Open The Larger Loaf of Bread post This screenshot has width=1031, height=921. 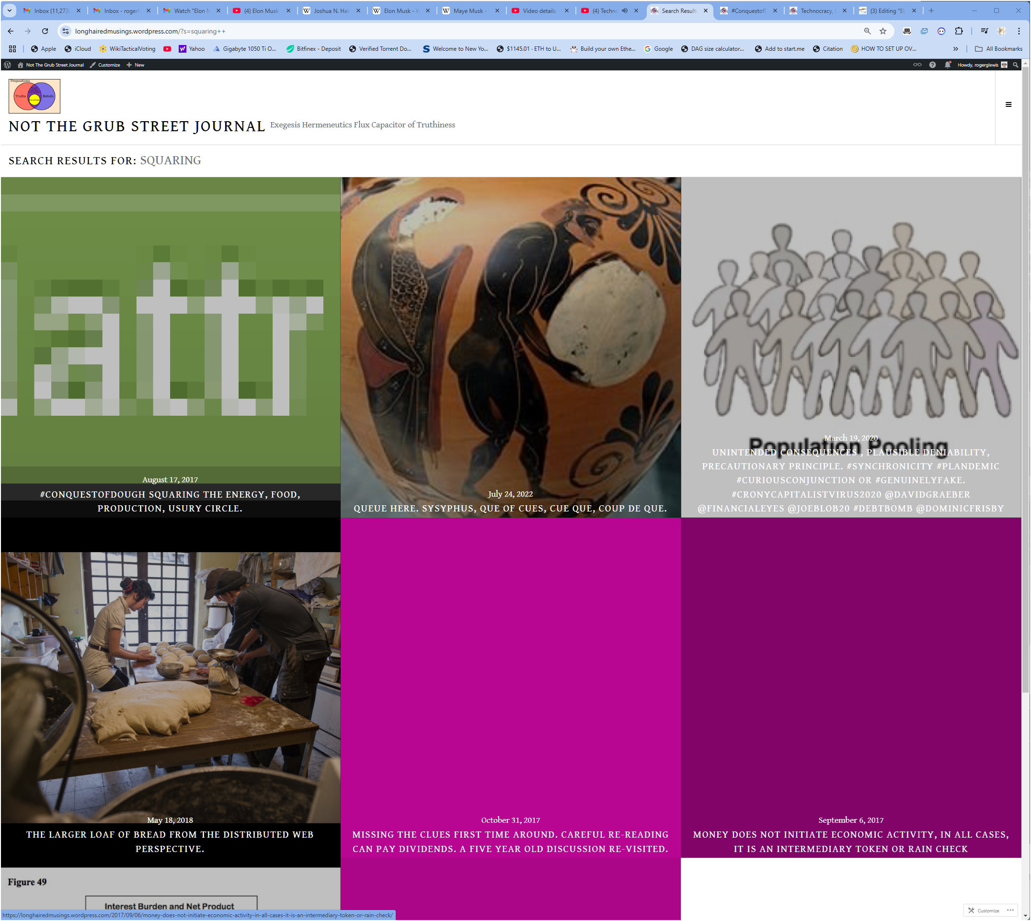click(170, 841)
